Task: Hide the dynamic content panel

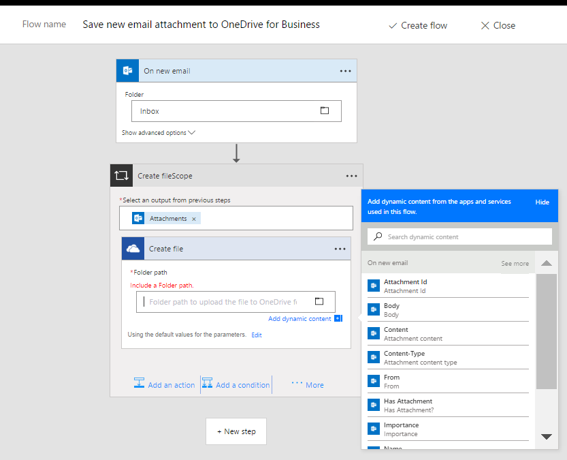Action: point(542,202)
